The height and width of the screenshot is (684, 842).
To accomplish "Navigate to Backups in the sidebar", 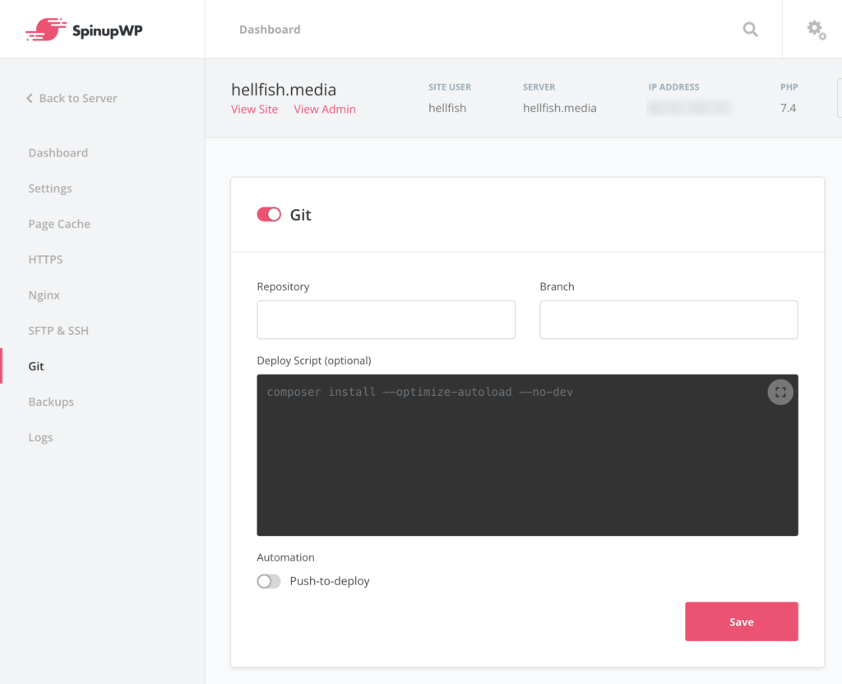I will pos(53,401).
